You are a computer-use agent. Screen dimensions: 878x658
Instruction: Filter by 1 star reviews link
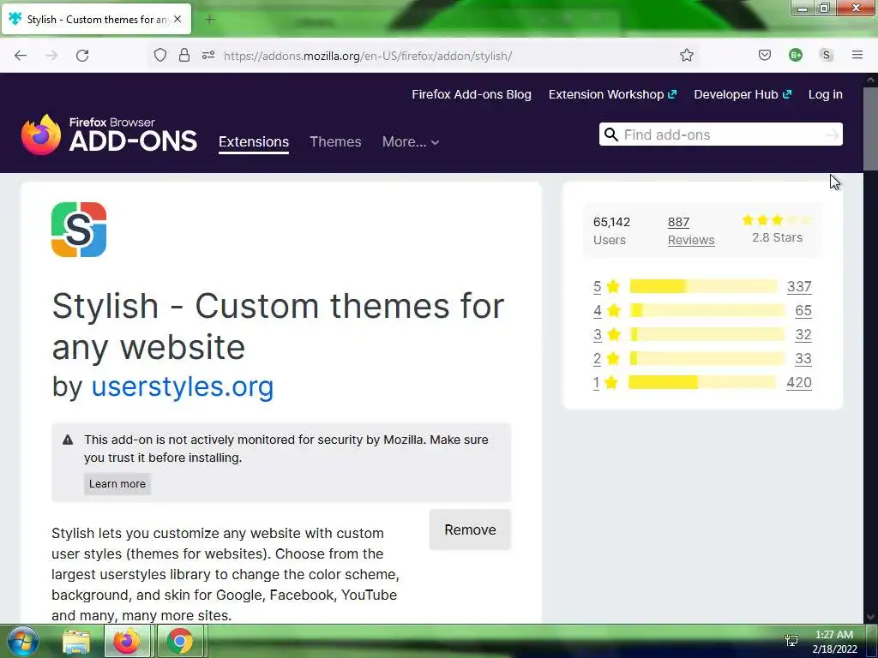(597, 383)
